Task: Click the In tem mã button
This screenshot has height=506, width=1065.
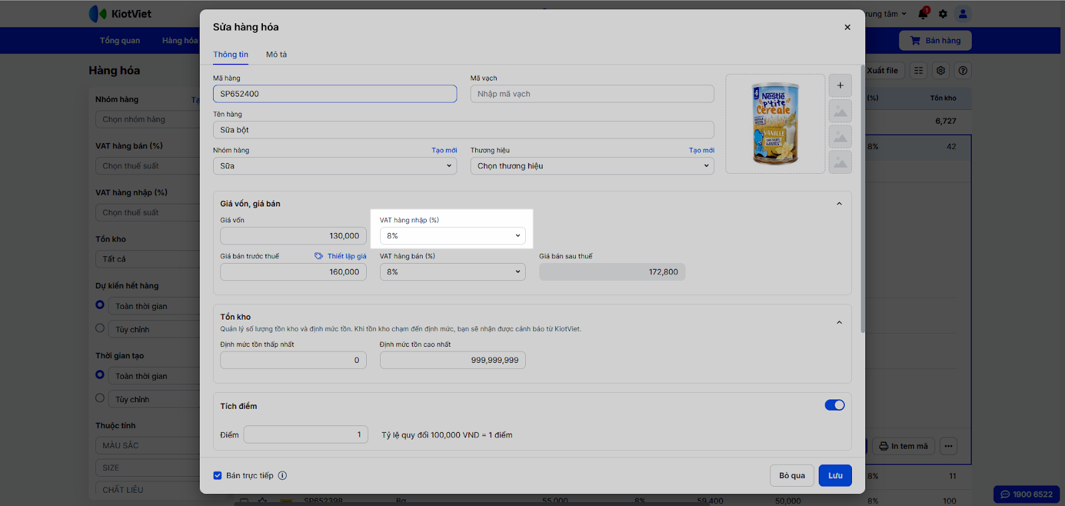Action: 903,446
